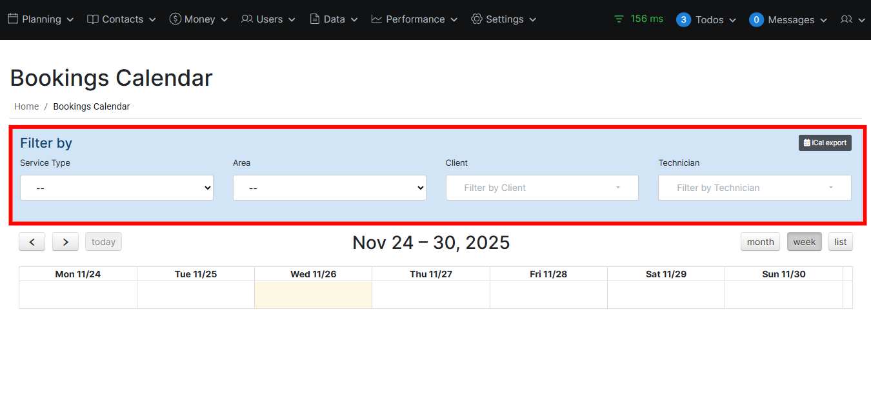This screenshot has height=405, width=871.
Task: Switch calendar to month view
Action: pyautogui.click(x=760, y=242)
